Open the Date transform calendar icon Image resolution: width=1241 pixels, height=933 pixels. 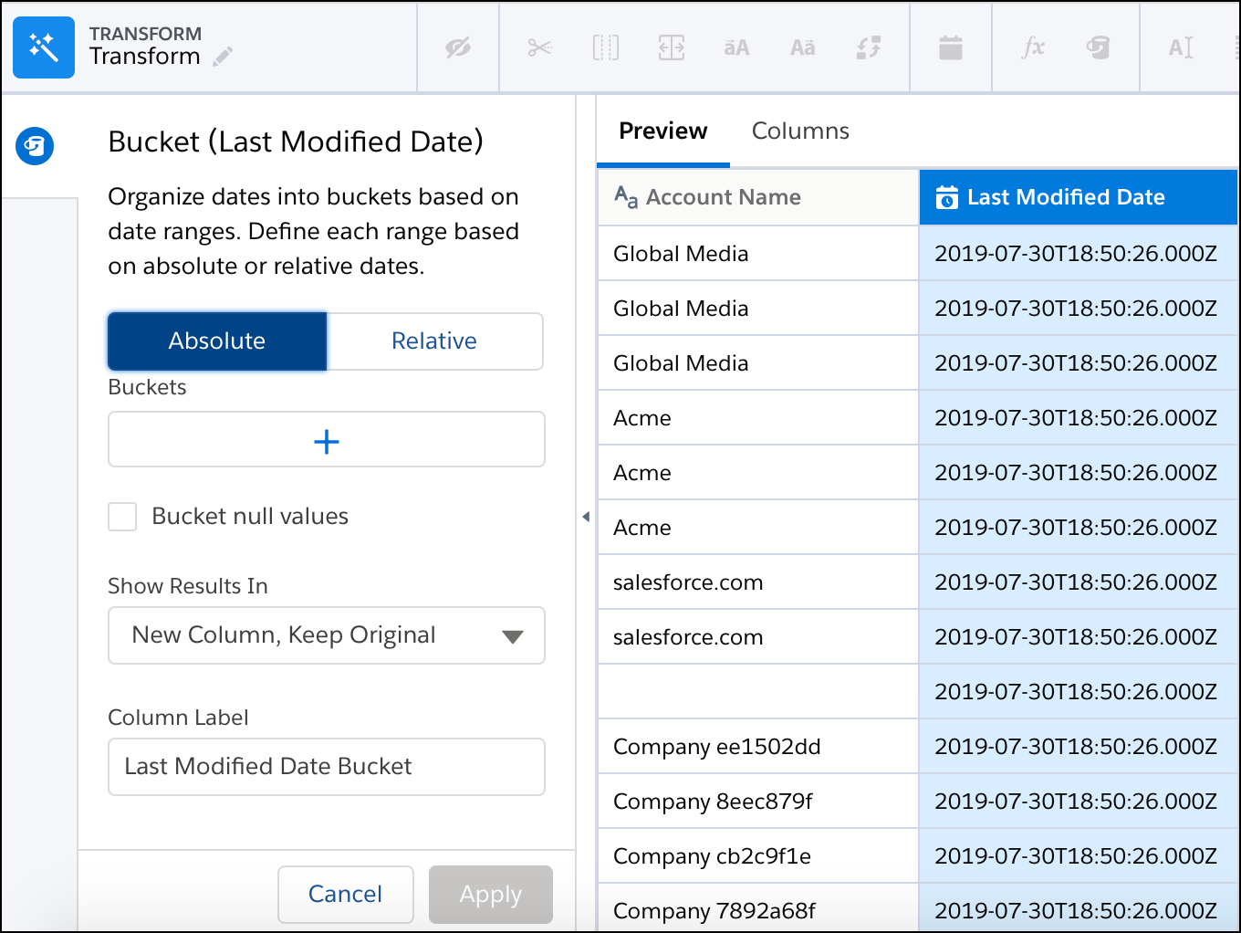[x=949, y=47]
